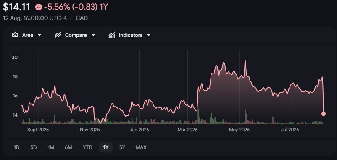
Task: Choose the 6M time range
Action: 68,147
